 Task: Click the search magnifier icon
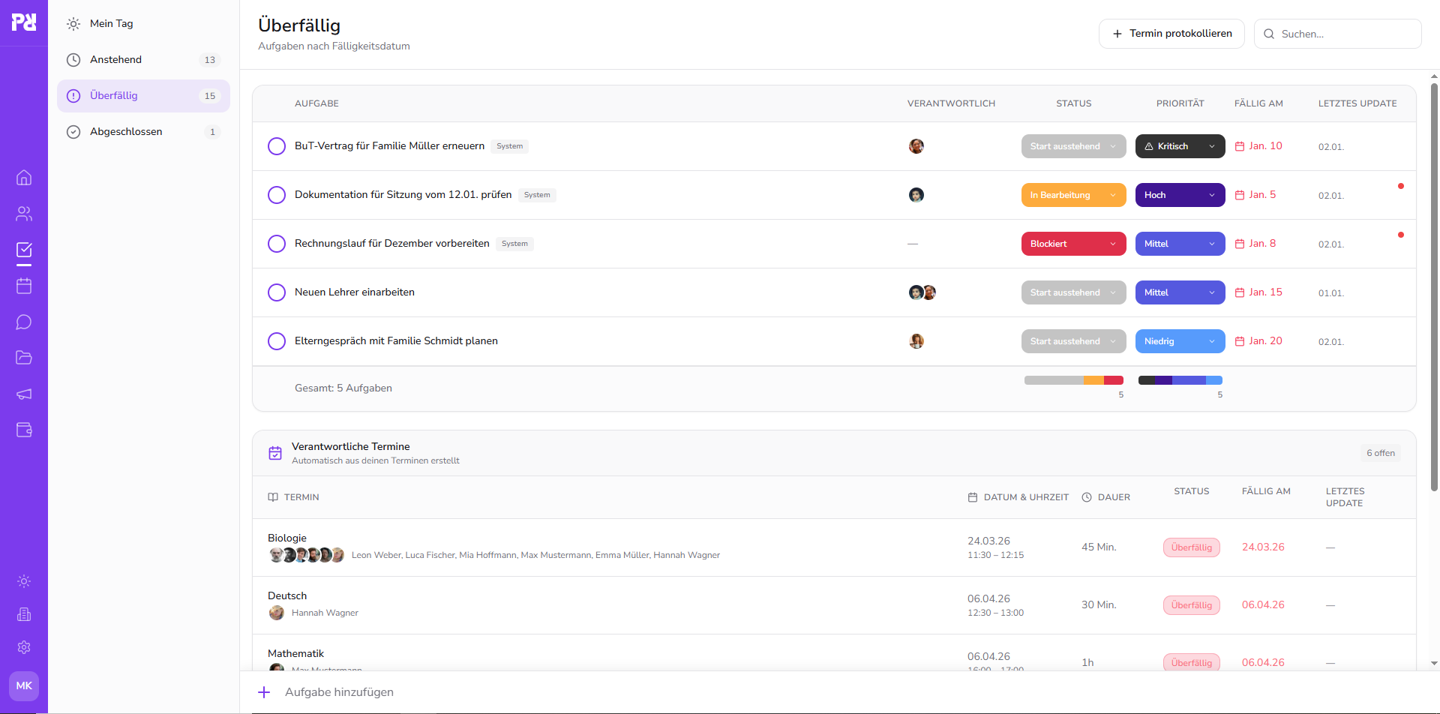pos(1269,34)
